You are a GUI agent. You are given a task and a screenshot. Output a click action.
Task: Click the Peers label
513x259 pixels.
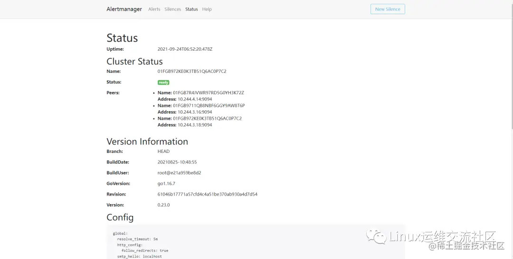(x=113, y=93)
